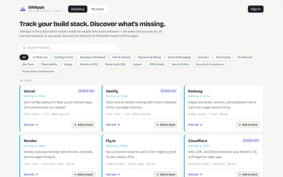
Task: Click Fly.io pricing 'Usage-based / small apps ~$5/mo'
Action: tap(130, 164)
